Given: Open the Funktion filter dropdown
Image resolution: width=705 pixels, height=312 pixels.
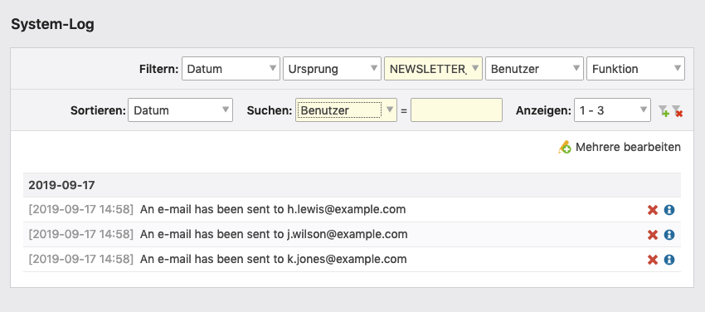Looking at the screenshot, I should (635, 69).
